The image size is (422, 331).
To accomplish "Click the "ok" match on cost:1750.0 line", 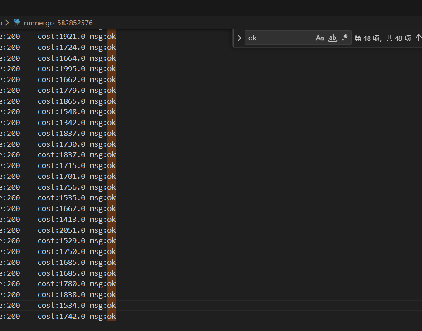I will point(111,252).
